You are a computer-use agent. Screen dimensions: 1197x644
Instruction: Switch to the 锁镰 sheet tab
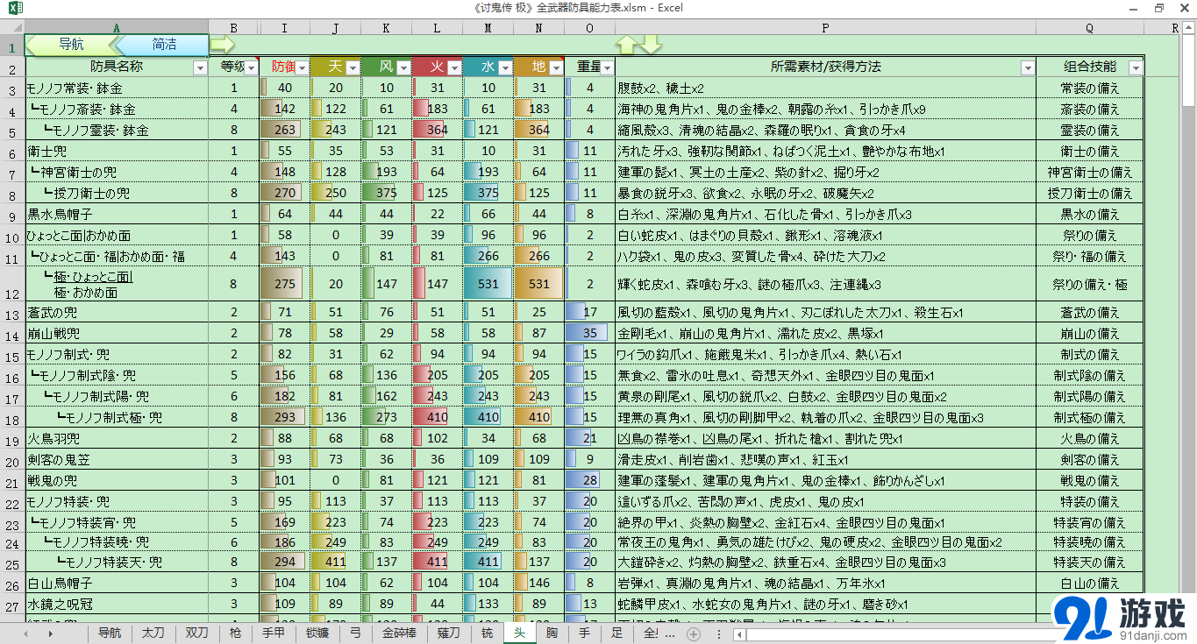pyautogui.click(x=317, y=633)
